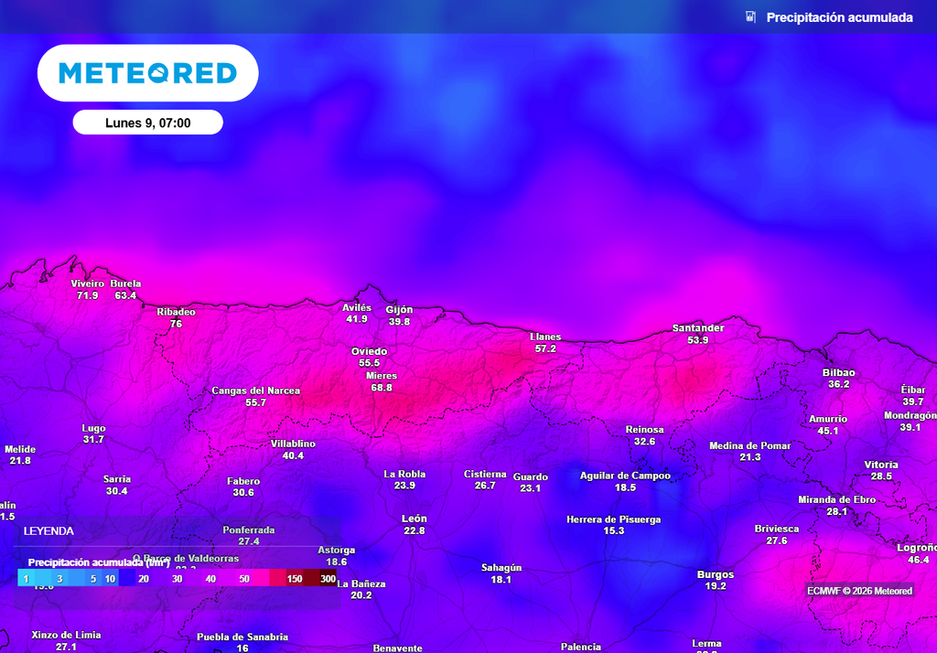The height and width of the screenshot is (653, 937).
Task: Click the Mieres marker with value 68.8
Action: [x=382, y=381]
